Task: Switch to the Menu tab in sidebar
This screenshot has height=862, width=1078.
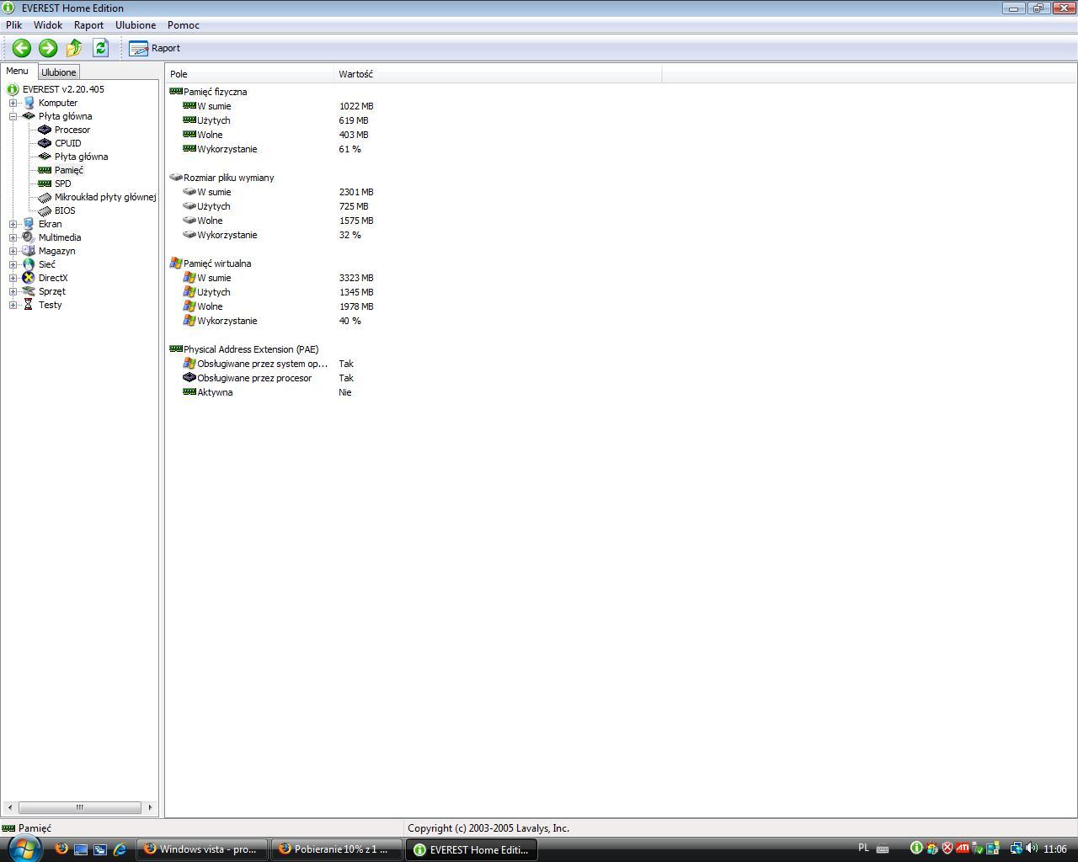Action: pos(18,72)
